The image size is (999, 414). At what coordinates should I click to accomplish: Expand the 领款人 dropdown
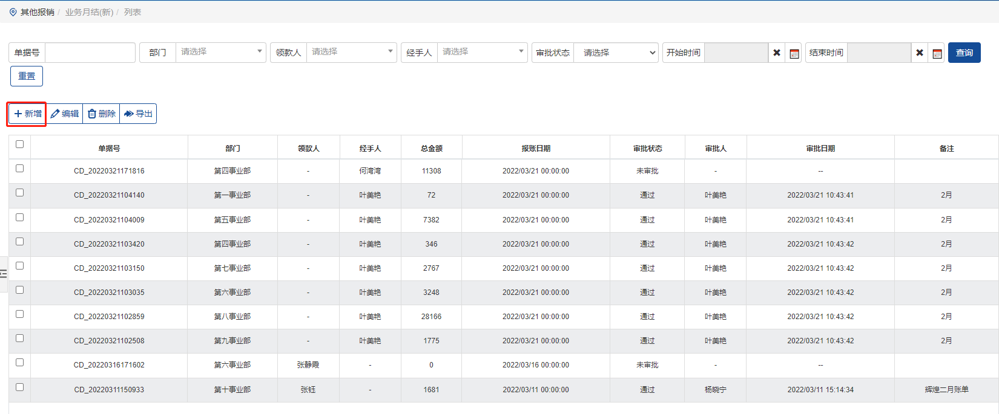[351, 53]
